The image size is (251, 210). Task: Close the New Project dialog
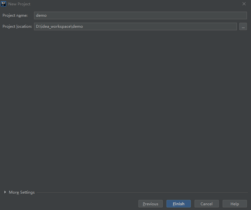point(244,4)
